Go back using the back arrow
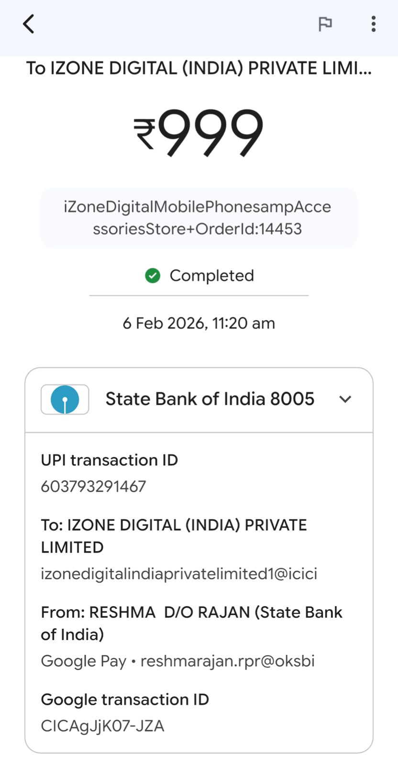Viewport: 398px width, 766px height. [29, 24]
